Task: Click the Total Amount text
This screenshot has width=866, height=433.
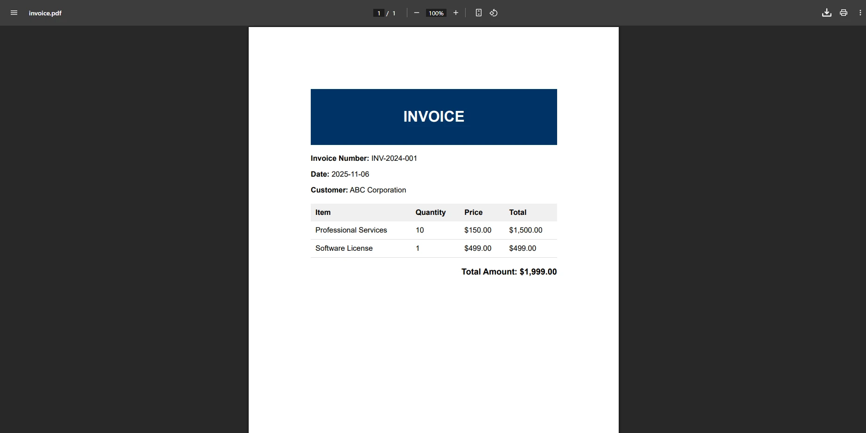Action: (509, 272)
